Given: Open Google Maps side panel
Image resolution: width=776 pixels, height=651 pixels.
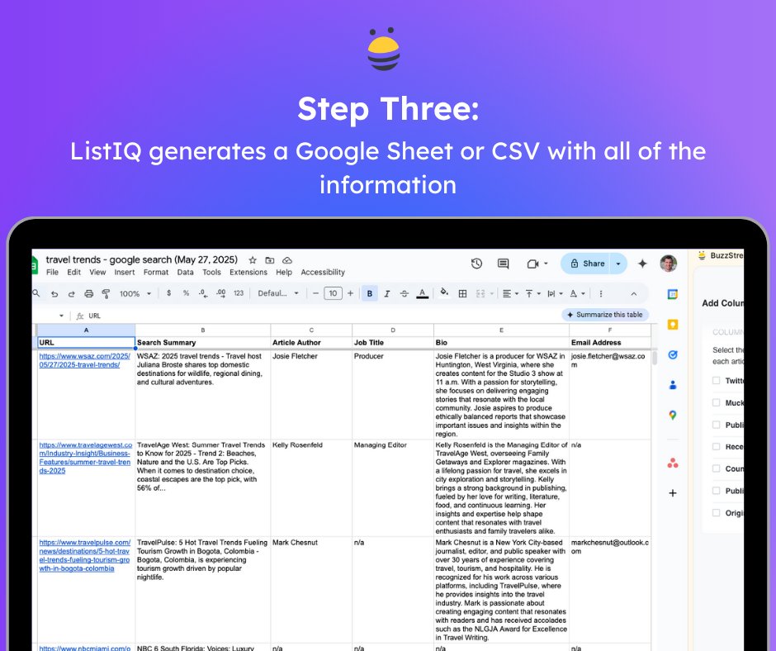Looking at the screenshot, I should point(673,416).
